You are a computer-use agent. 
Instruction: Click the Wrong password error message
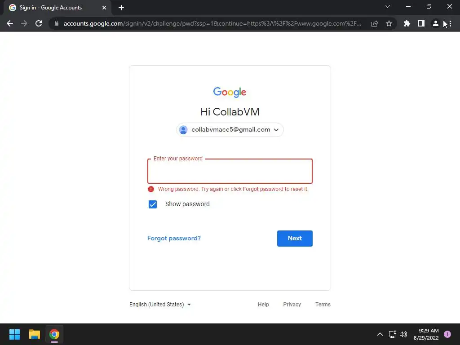coord(233,189)
